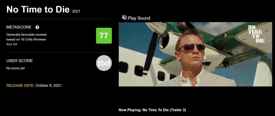This screenshot has height=116, width=275.
Task: Click the man's sunglasses in the trailer
Action: (x=191, y=47)
